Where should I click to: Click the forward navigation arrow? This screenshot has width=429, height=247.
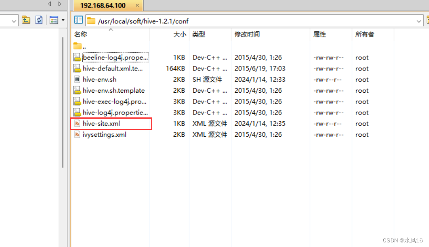click(60, 3)
